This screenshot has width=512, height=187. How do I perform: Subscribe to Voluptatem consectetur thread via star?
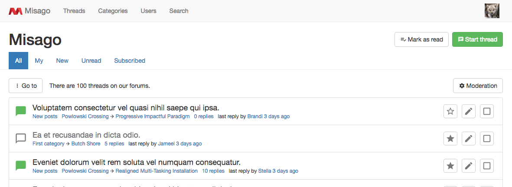450,112
